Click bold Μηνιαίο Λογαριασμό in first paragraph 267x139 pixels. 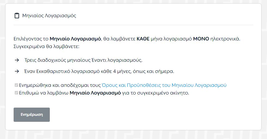click(75, 39)
